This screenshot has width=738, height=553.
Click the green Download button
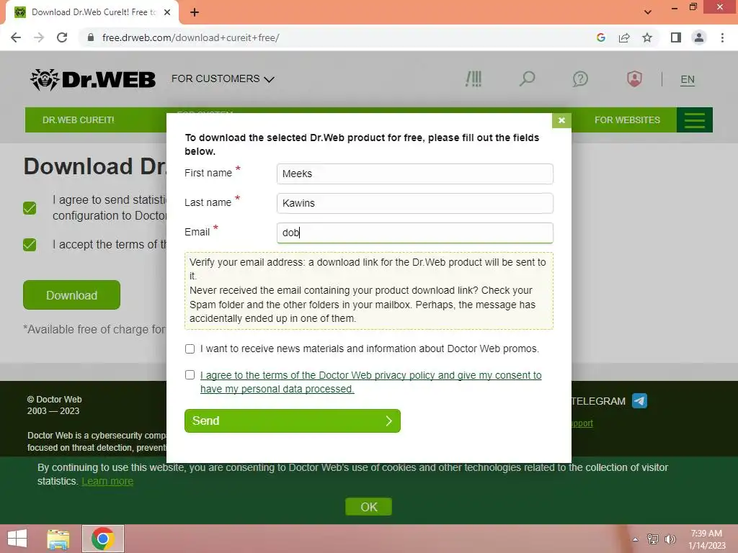[71, 295]
